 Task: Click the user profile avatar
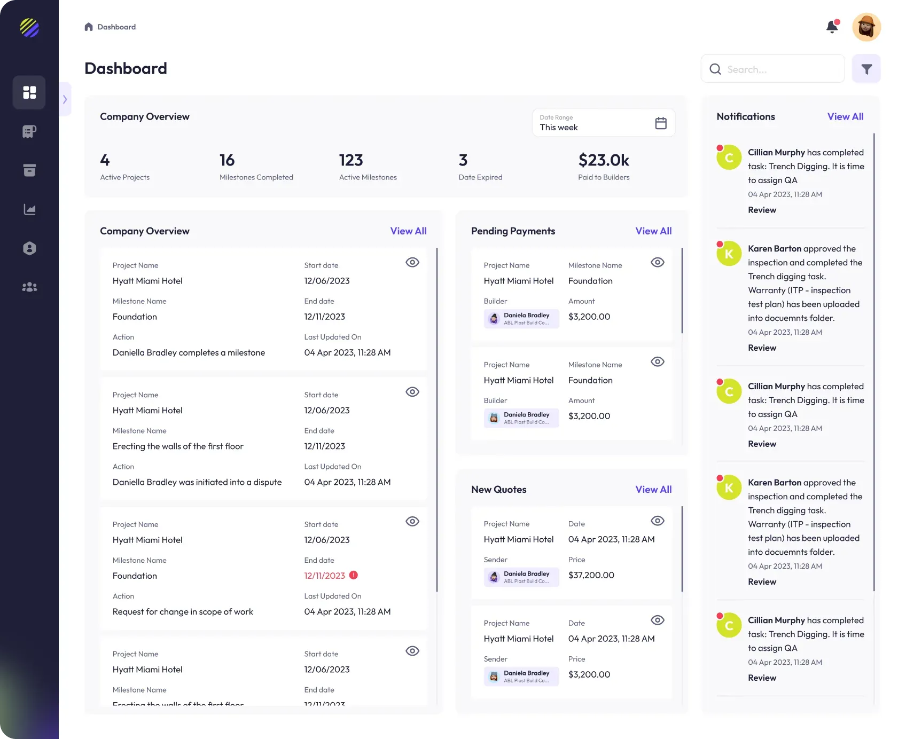pos(866,27)
